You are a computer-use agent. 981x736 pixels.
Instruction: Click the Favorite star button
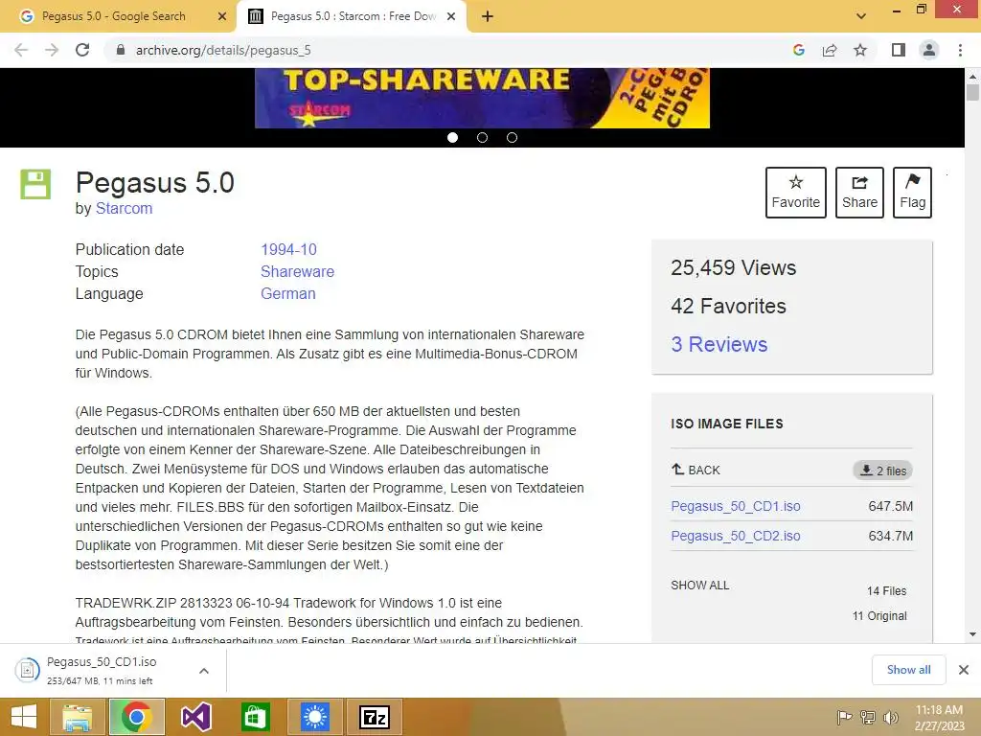(796, 193)
